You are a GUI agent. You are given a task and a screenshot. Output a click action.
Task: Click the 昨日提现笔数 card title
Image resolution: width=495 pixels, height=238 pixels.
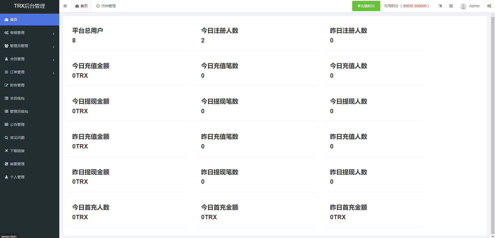(x=220, y=172)
